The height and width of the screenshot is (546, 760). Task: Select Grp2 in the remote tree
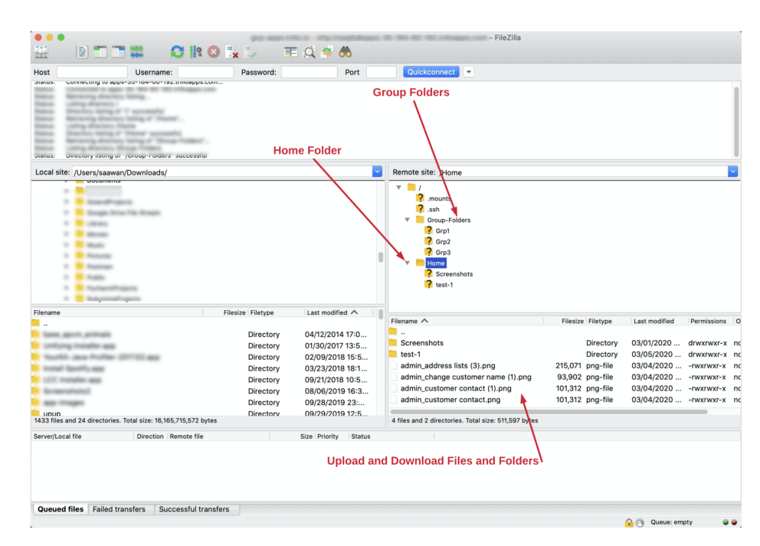(443, 241)
